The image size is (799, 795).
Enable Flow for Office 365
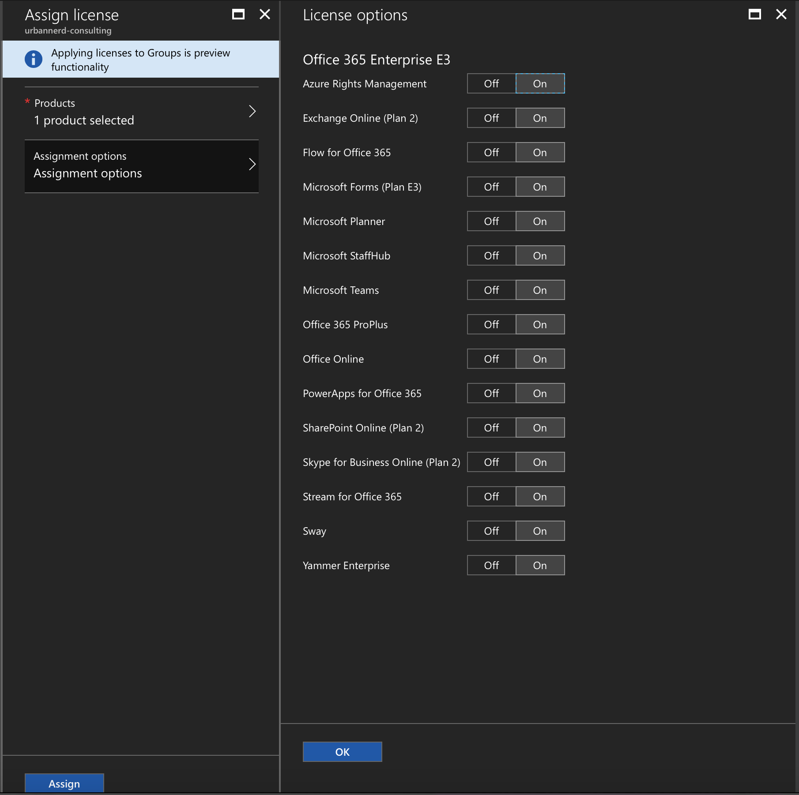[540, 152]
